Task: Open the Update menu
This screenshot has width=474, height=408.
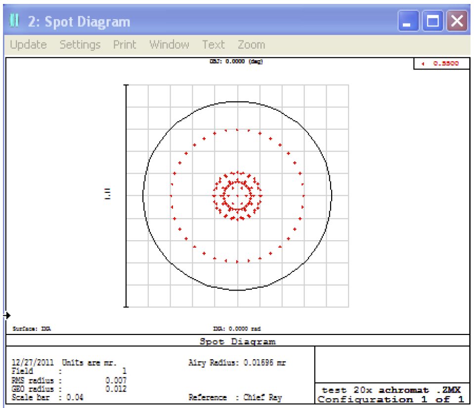Action: coord(29,45)
